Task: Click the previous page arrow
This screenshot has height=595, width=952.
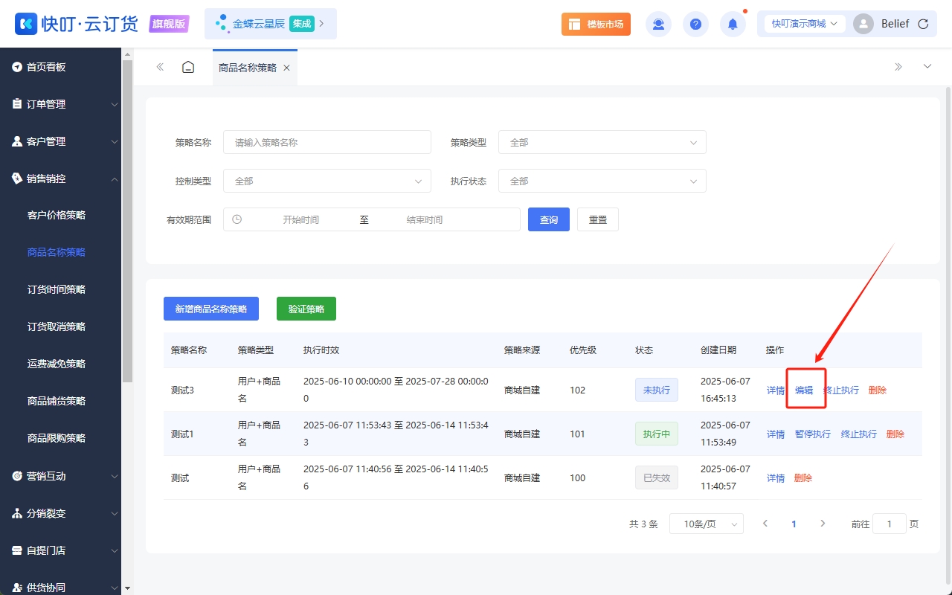Action: click(x=765, y=524)
